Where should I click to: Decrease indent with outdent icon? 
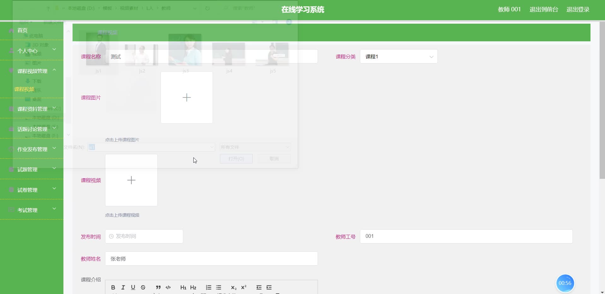pyautogui.click(x=259, y=287)
